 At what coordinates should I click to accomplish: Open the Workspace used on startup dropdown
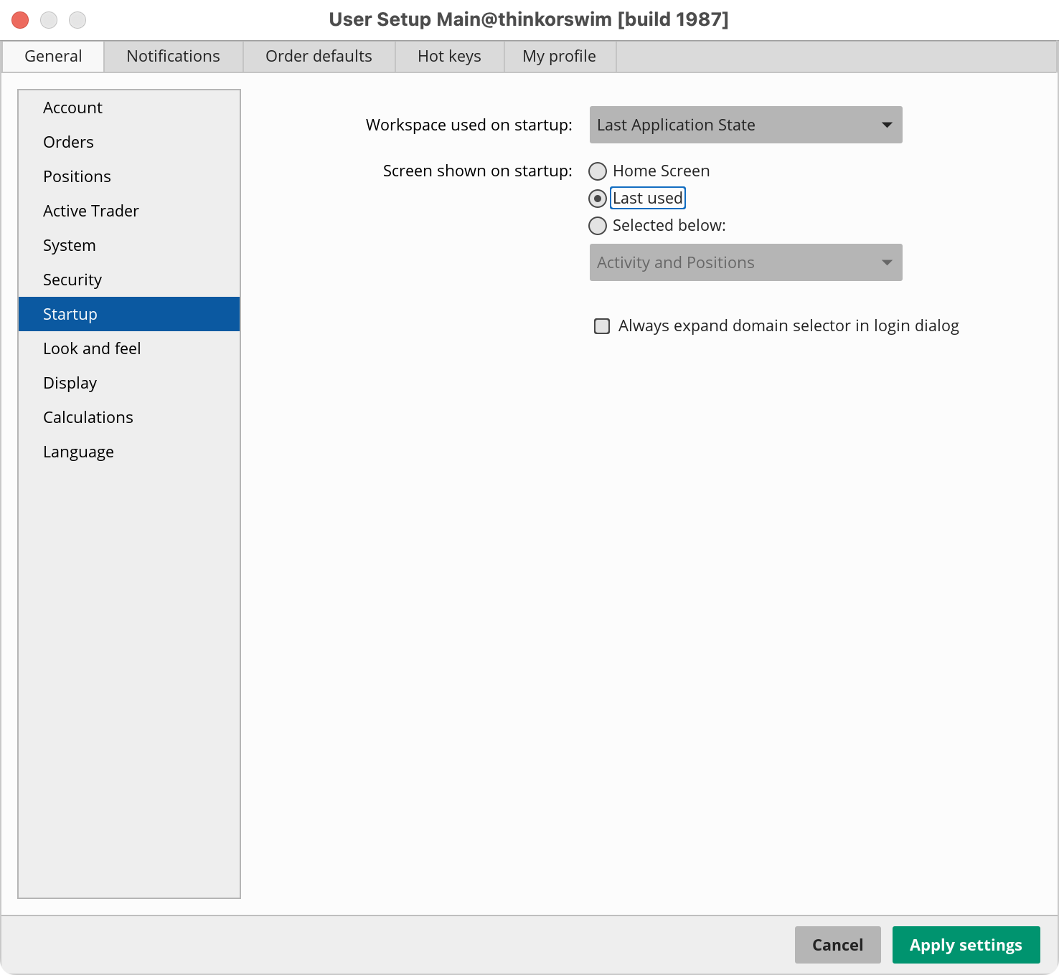pos(745,125)
